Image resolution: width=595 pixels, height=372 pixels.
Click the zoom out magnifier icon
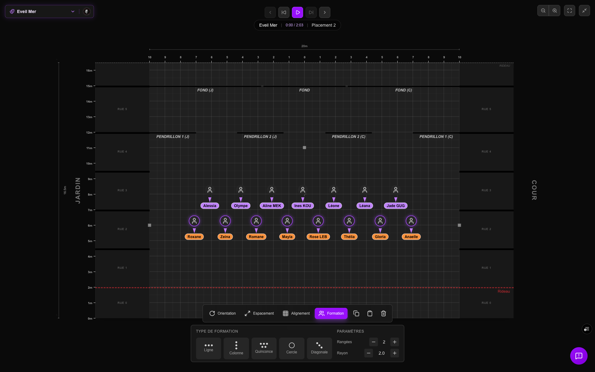pos(543,11)
